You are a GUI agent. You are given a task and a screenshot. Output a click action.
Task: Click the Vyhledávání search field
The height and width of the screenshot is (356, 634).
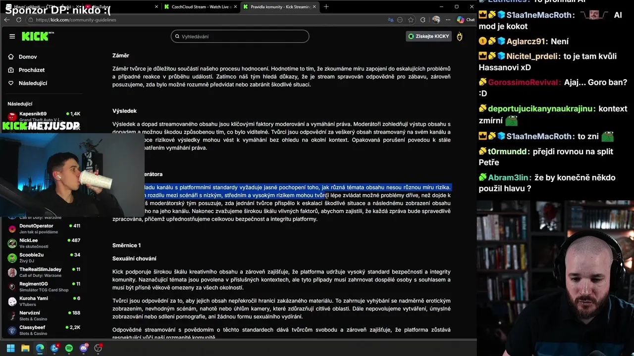click(240, 37)
